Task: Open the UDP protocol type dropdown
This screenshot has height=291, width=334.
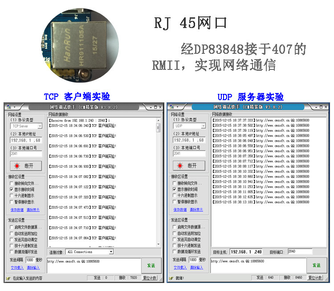Action: (x=203, y=126)
